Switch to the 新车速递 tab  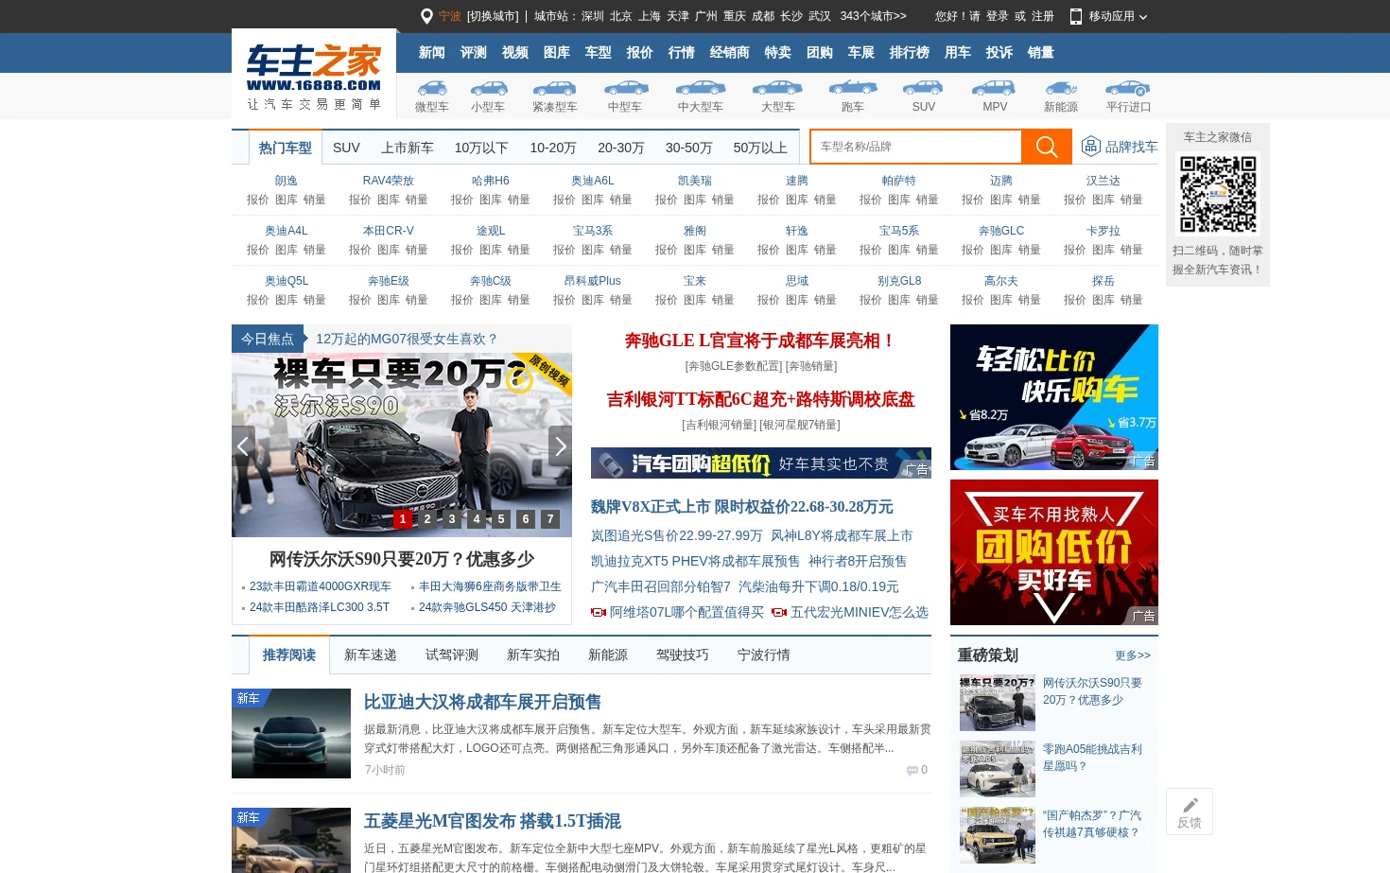coord(371,655)
